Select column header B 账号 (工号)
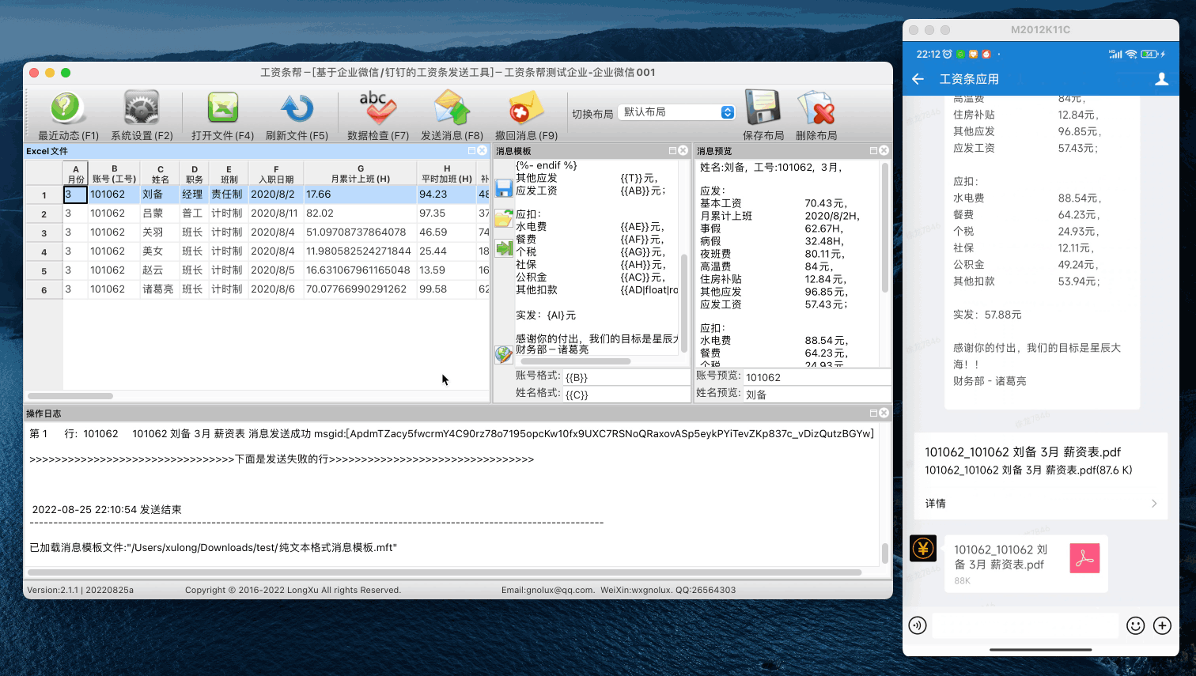 click(114, 173)
